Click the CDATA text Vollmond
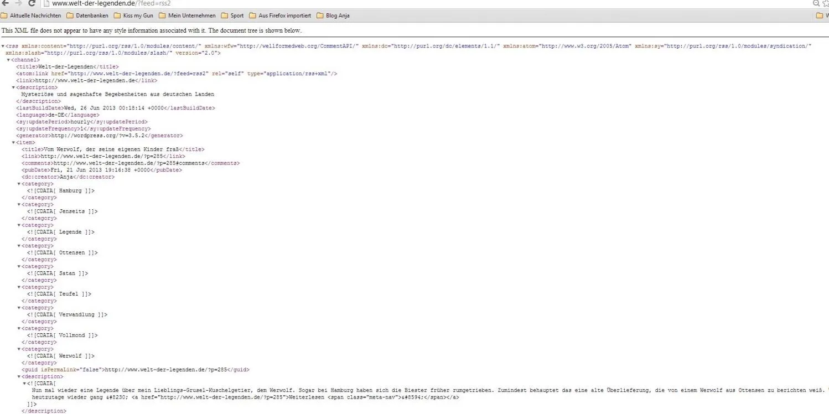Screen dimensions: 829x414 tap(72, 335)
